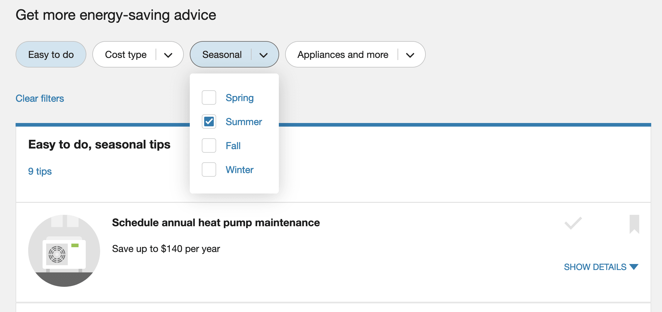The image size is (662, 312).
Task: Click the Clear filters link
Action: coord(40,98)
